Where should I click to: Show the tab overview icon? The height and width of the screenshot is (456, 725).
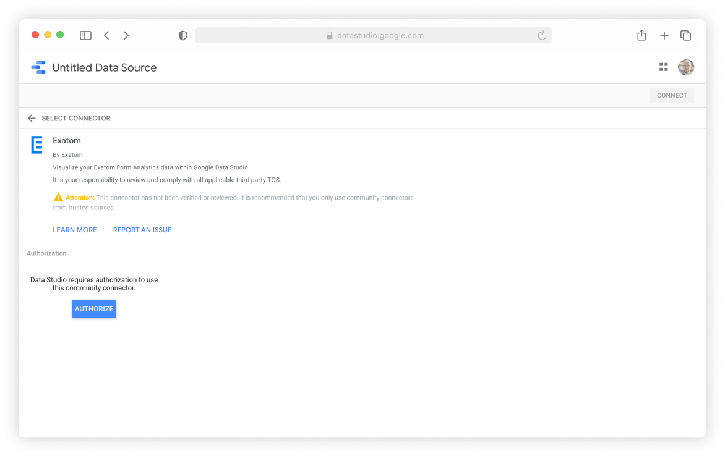click(685, 36)
